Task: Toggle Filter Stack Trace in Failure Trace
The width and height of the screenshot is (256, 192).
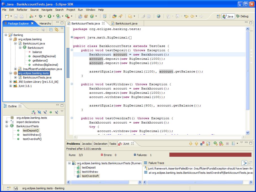Action: (x=244, y=163)
